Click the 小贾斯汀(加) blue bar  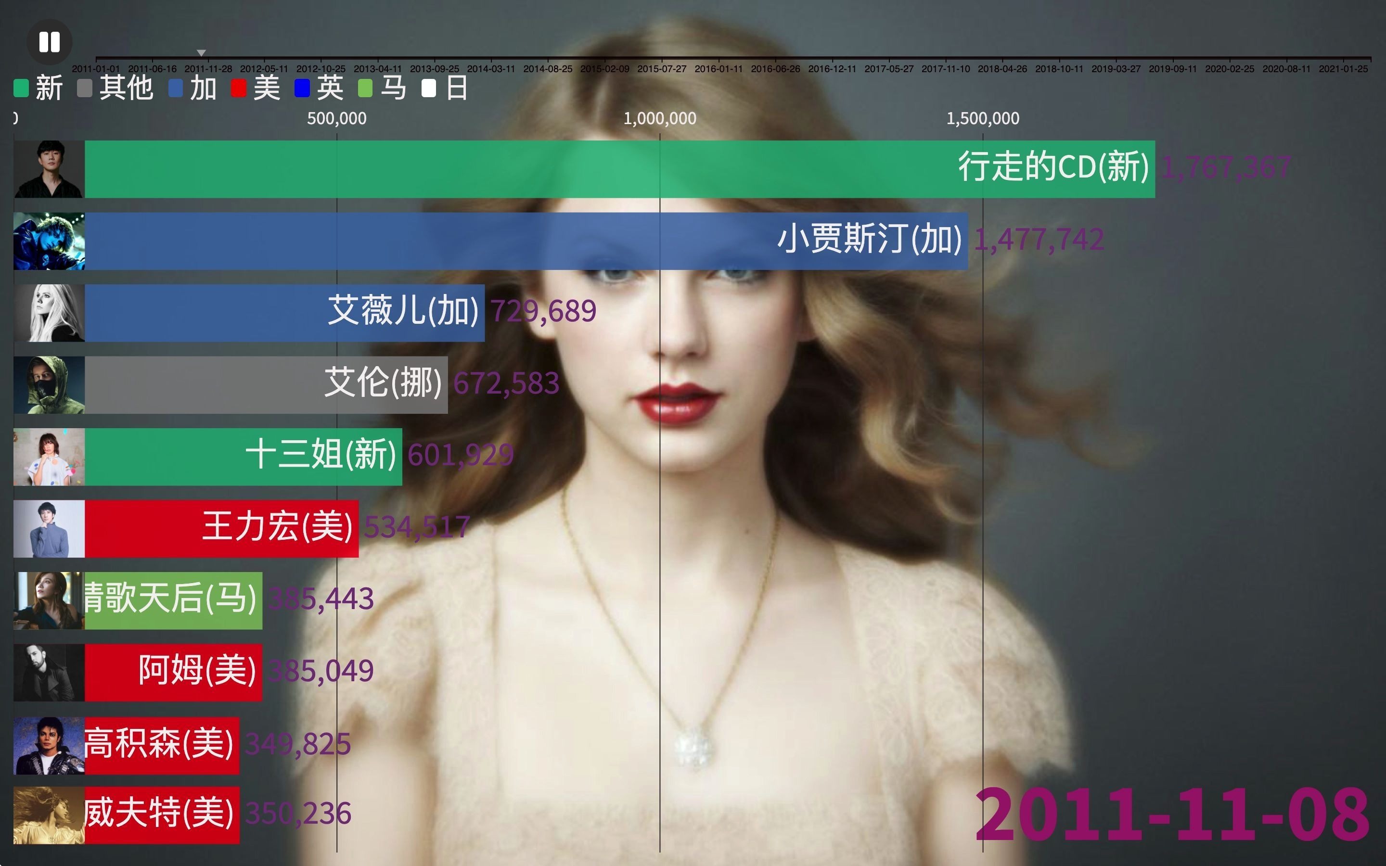526,241
